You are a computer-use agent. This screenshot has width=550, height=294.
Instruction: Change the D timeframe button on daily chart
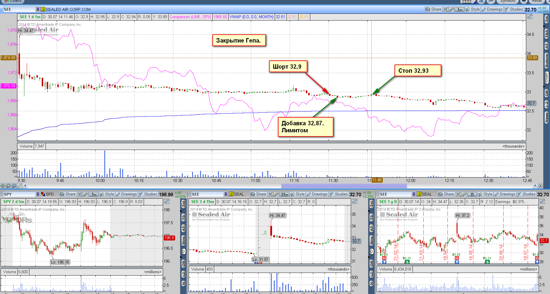[472, 194]
